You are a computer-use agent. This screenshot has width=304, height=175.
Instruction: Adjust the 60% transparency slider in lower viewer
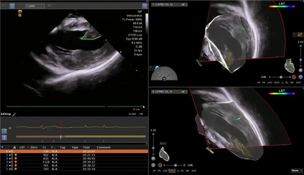click(x=175, y=165)
